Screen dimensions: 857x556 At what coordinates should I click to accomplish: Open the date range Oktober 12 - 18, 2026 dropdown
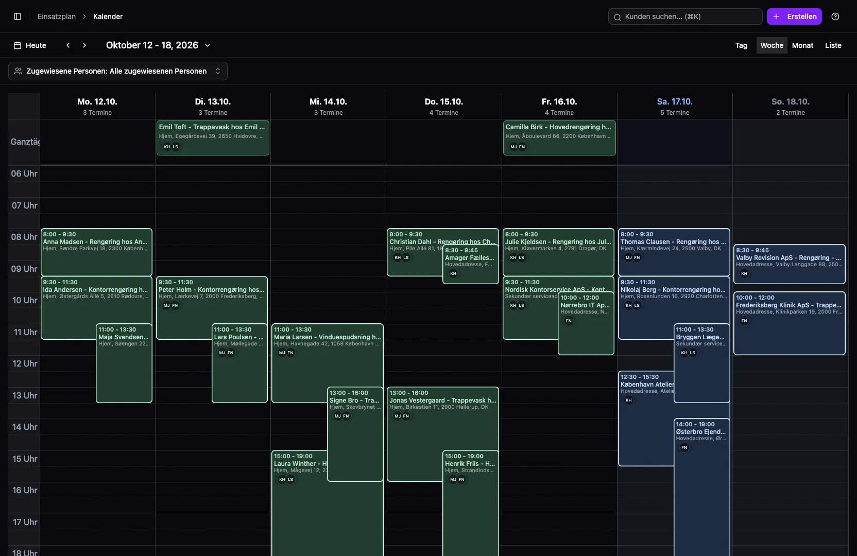[x=158, y=45]
